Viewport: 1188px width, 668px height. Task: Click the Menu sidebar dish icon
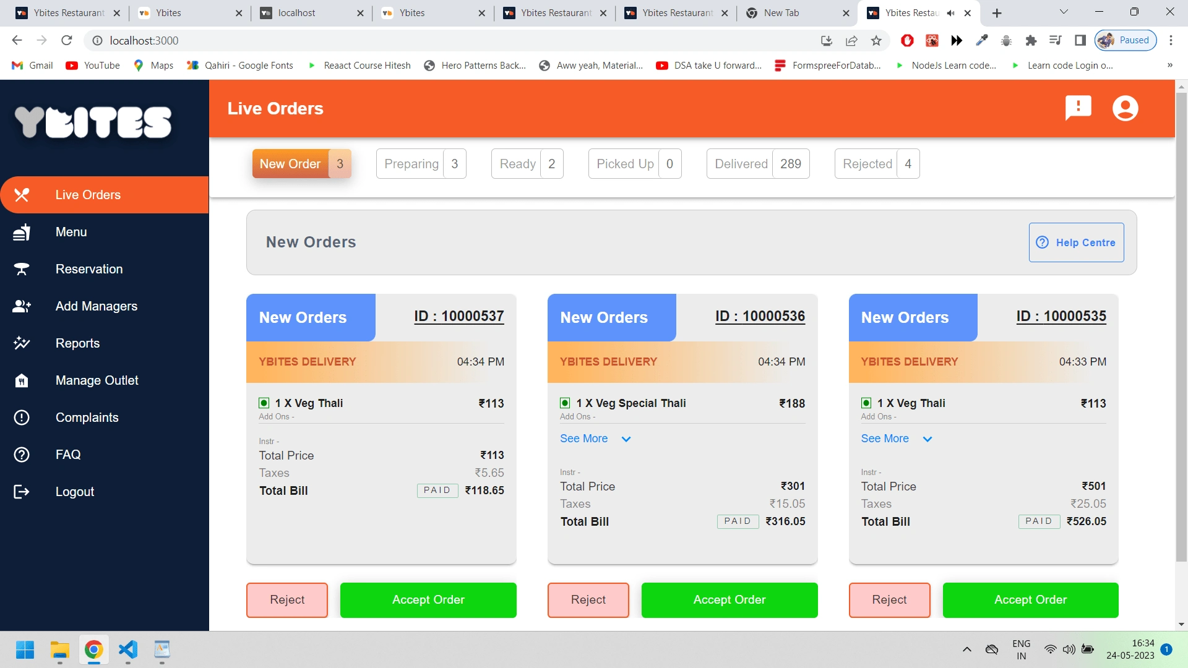tap(22, 232)
